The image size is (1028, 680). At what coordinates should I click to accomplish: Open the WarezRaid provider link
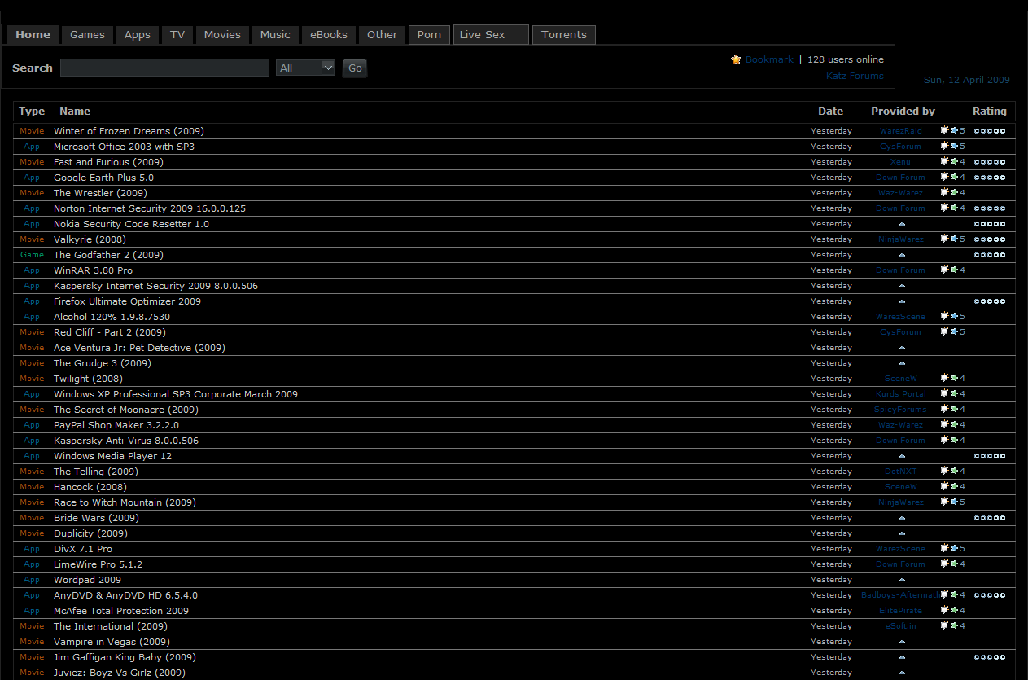901,131
